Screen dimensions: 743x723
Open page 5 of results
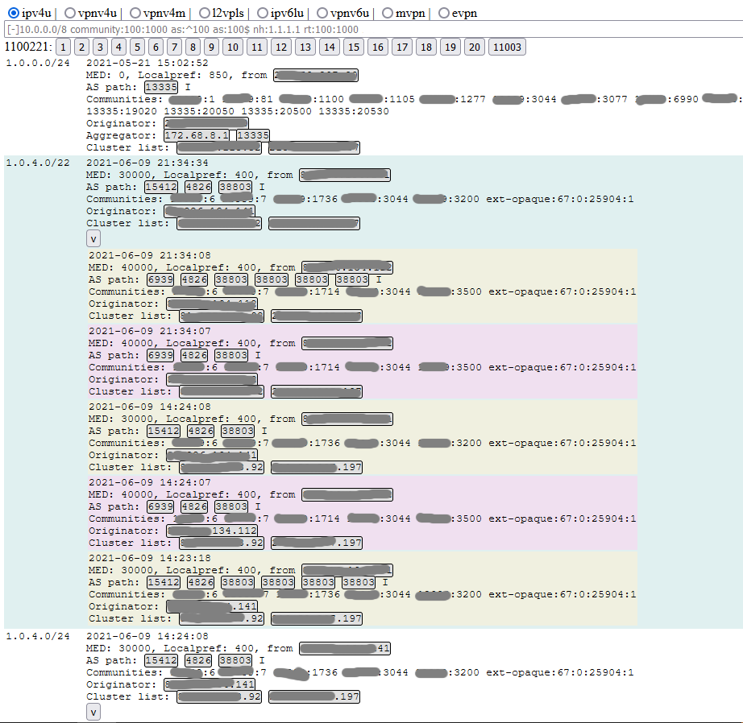138,48
